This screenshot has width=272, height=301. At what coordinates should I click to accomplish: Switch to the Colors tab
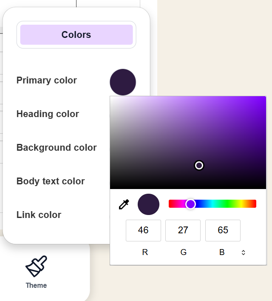click(76, 35)
